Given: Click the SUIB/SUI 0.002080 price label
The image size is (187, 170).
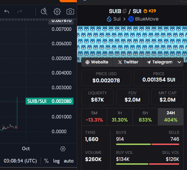Looking at the screenshot, I should tap(50, 101).
